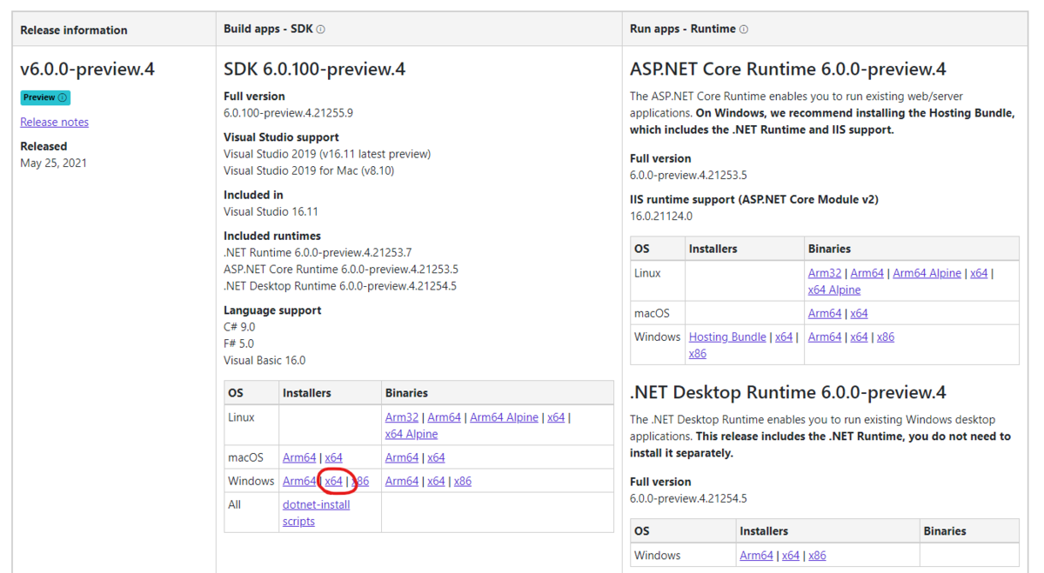This screenshot has height=573, width=1044.
Task: Select the .NET Runtime 6.0.0-preview.4.21253.7 line
Action: tap(318, 252)
